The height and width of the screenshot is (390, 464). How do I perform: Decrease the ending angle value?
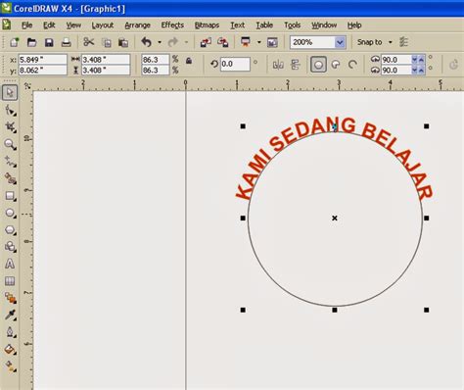click(415, 70)
